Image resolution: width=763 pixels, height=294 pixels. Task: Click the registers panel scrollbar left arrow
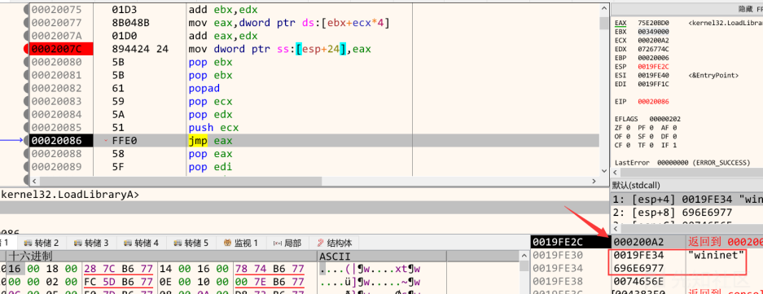coord(615,173)
